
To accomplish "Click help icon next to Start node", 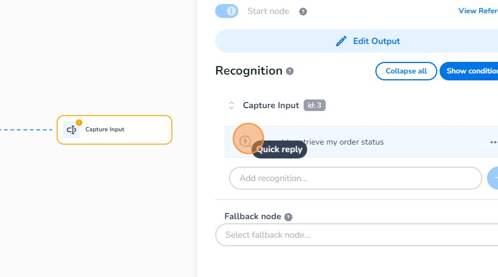I will point(303,12).
